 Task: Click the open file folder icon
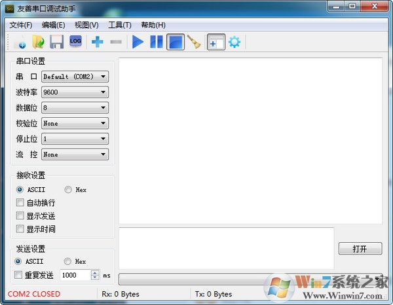pyautogui.click(x=39, y=43)
